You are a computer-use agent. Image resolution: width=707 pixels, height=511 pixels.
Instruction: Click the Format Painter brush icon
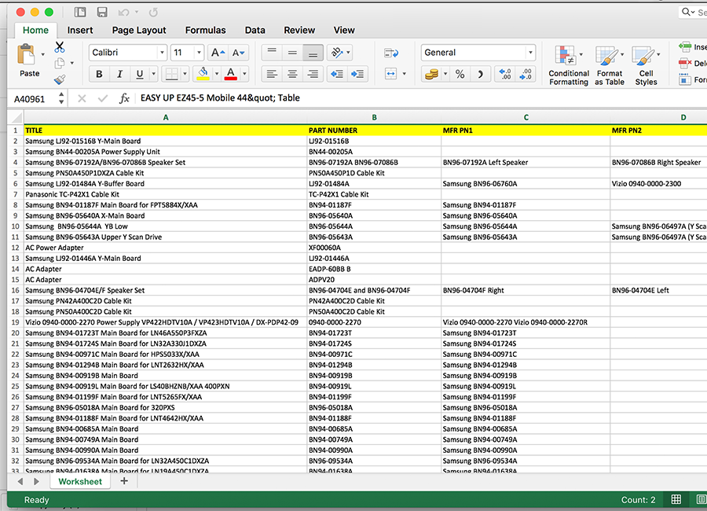click(x=60, y=79)
